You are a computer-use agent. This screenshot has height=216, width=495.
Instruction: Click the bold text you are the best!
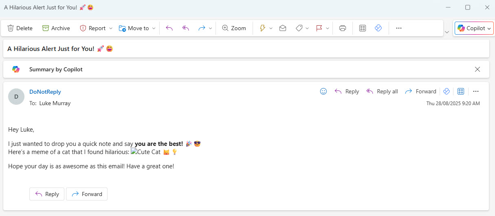click(159, 144)
